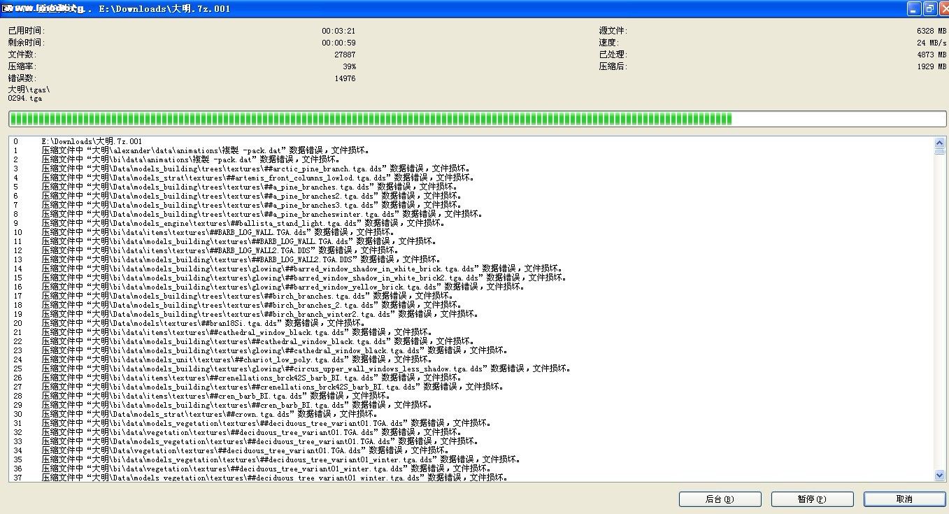
Task: Cancel the extraction with 取消 button
Action: (x=904, y=499)
